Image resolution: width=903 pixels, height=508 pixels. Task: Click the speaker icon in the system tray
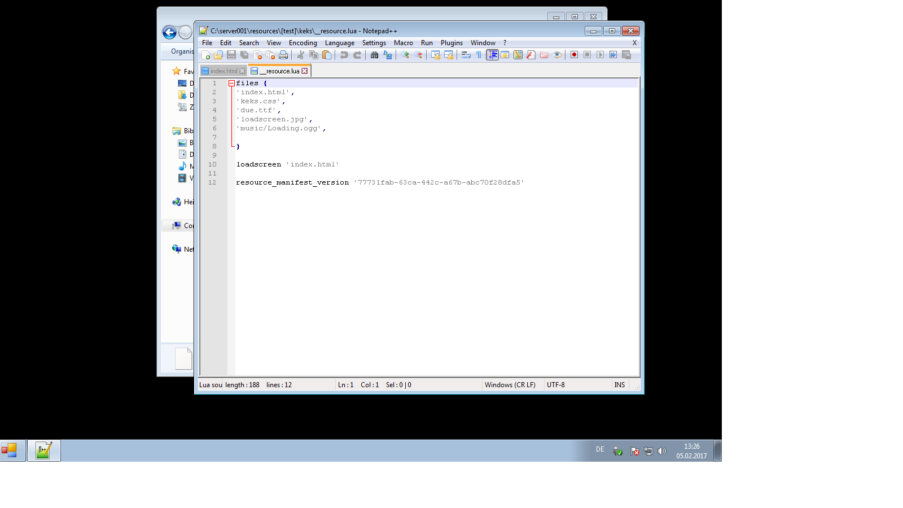click(661, 451)
